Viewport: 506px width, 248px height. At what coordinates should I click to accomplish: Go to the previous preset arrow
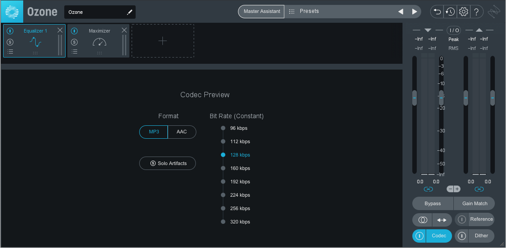pyautogui.click(x=401, y=12)
